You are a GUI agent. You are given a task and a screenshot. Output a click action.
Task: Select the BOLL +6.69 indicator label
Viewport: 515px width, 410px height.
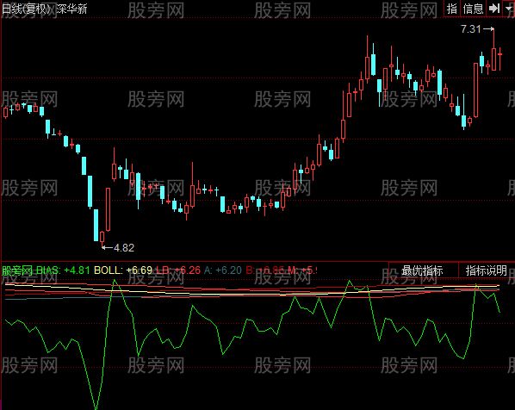[123, 270]
